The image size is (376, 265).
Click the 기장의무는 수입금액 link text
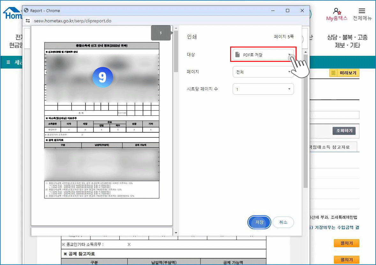pos(337,227)
